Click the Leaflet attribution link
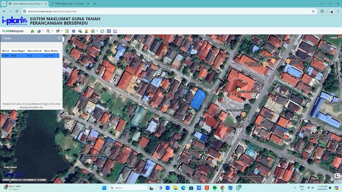The width and height of the screenshot is (342, 192). point(338,182)
